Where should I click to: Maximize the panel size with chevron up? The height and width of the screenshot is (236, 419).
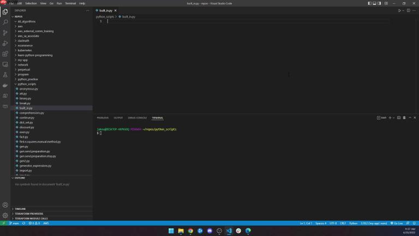tap(410, 118)
